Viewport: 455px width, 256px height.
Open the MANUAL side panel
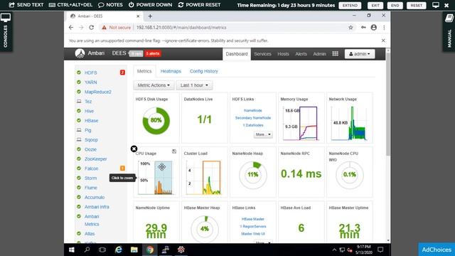pyautogui.click(x=449, y=32)
